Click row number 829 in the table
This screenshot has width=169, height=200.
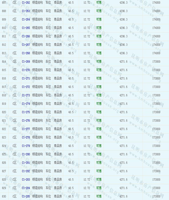pyautogui.click(x=4, y=188)
